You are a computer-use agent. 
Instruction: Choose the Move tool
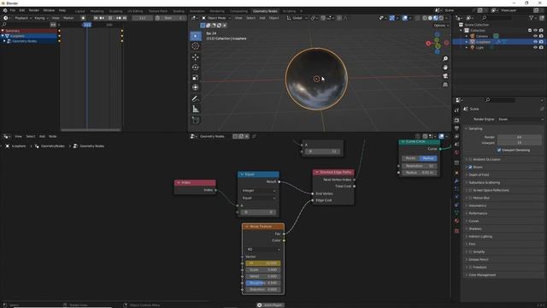pyautogui.click(x=196, y=57)
